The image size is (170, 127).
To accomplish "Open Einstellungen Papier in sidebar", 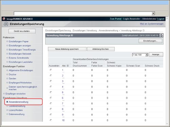I will point(19,42).
